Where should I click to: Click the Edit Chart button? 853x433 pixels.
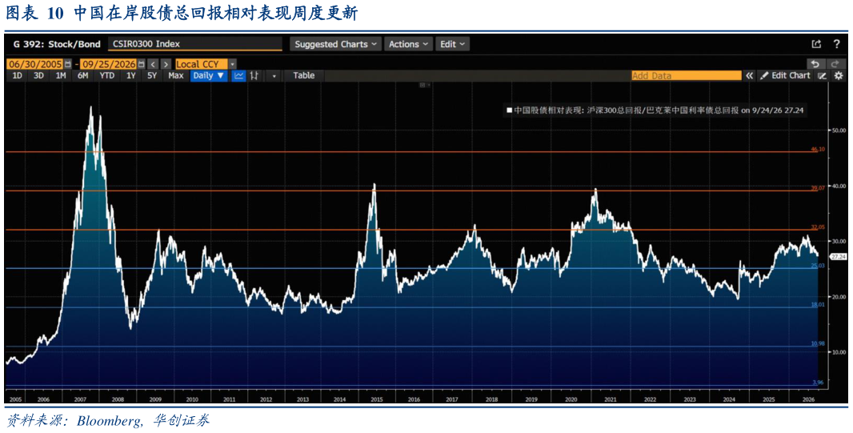[785, 75]
